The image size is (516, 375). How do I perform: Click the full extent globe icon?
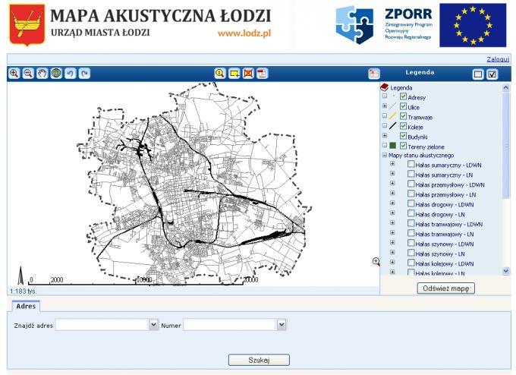click(x=55, y=74)
